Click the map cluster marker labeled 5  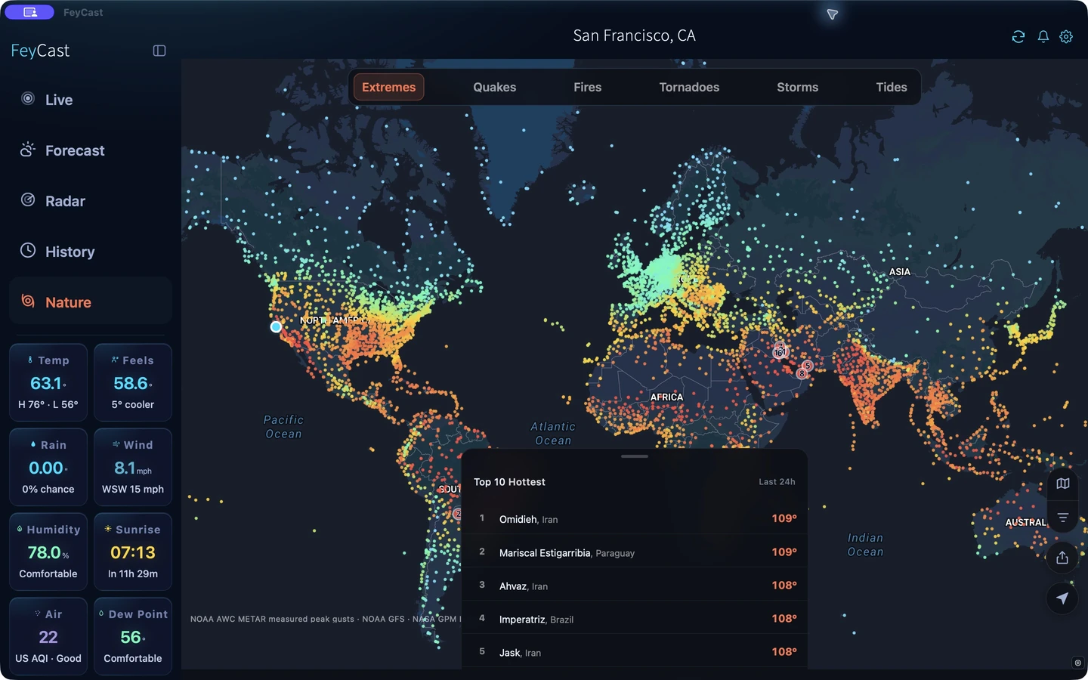click(808, 366)
